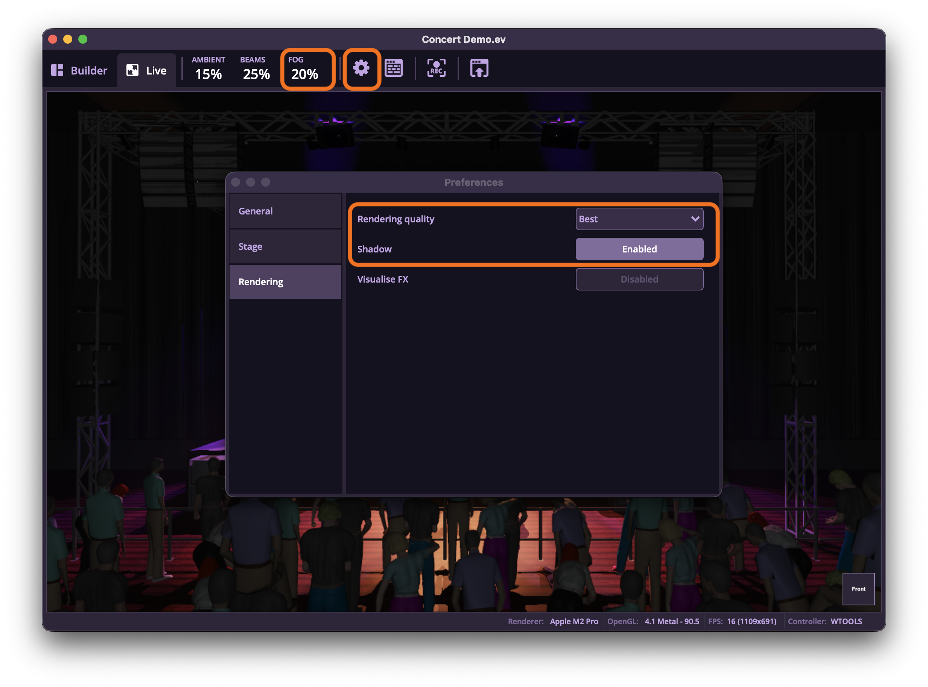Expand dropdown chevron next to Best

(x=695, y=219)
